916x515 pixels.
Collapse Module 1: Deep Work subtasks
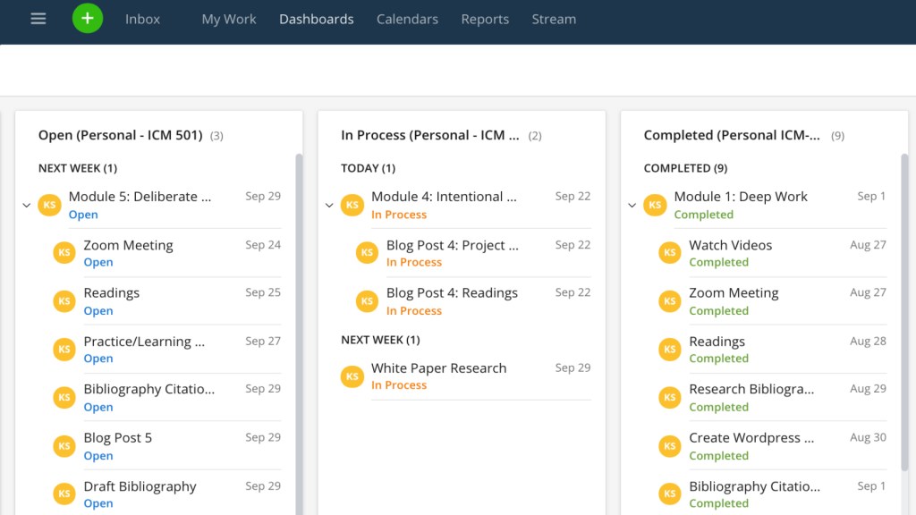pos(632,206)
